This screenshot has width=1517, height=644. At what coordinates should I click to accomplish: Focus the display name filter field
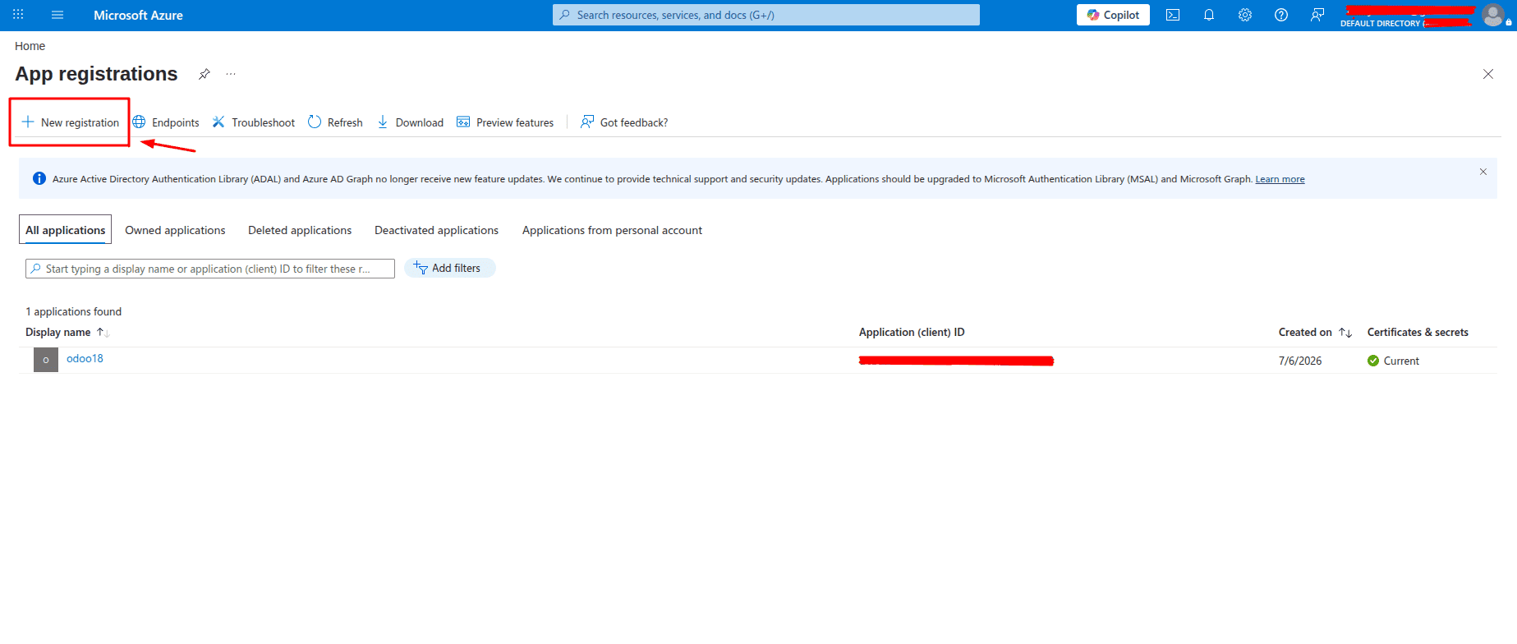click(x=210, y=269)
